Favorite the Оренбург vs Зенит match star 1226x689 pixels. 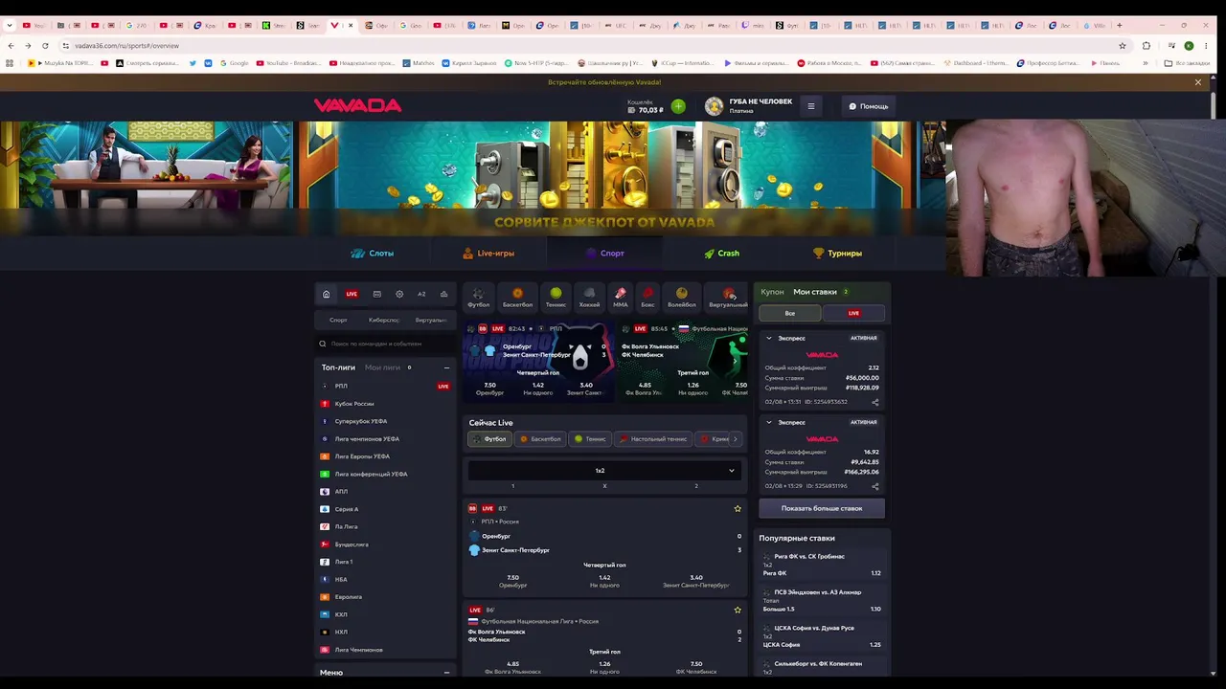[x=738, y=509]
